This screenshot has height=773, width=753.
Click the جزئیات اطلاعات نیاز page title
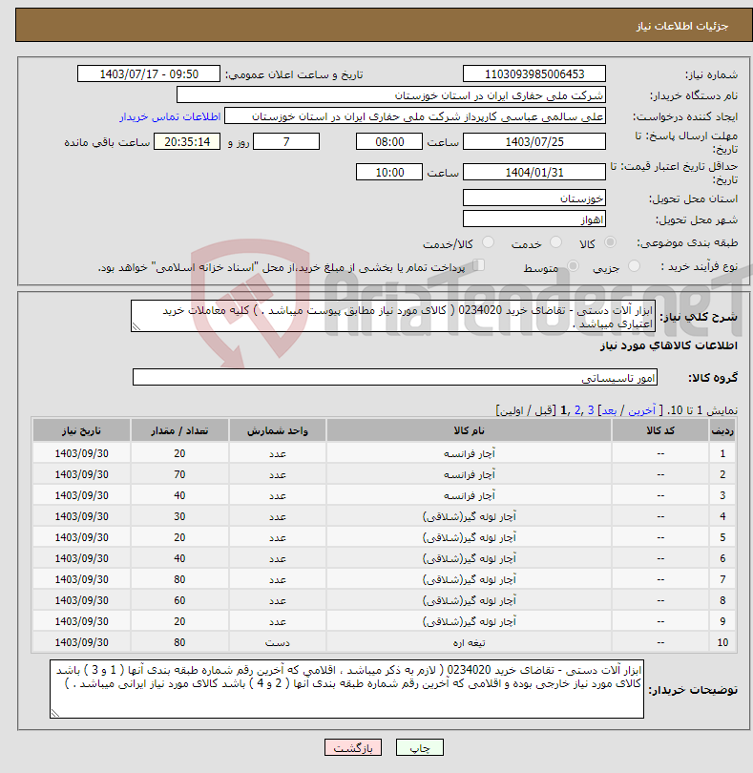(x=682, y=26)
